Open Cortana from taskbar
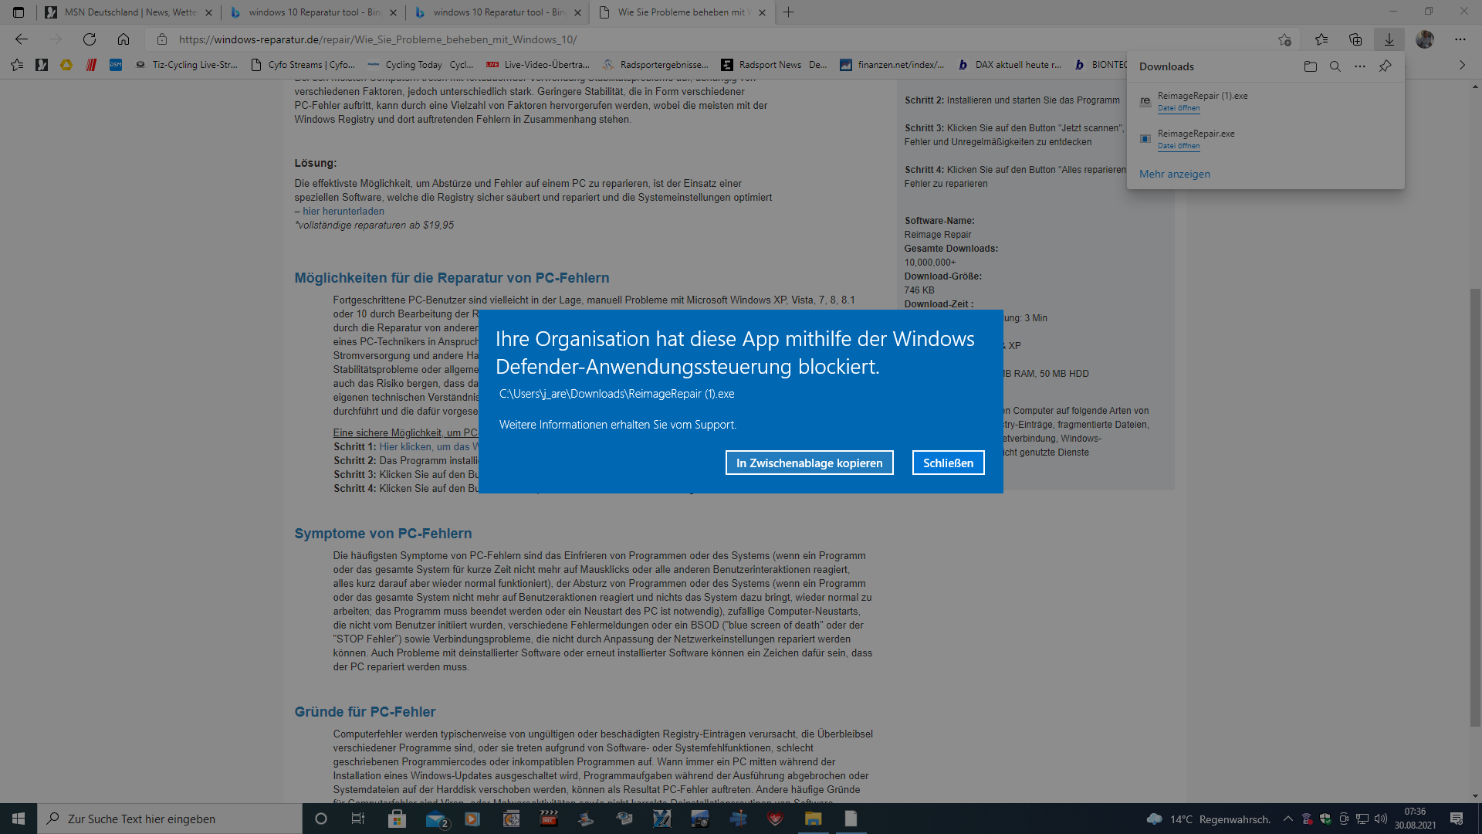 [321, 819]
